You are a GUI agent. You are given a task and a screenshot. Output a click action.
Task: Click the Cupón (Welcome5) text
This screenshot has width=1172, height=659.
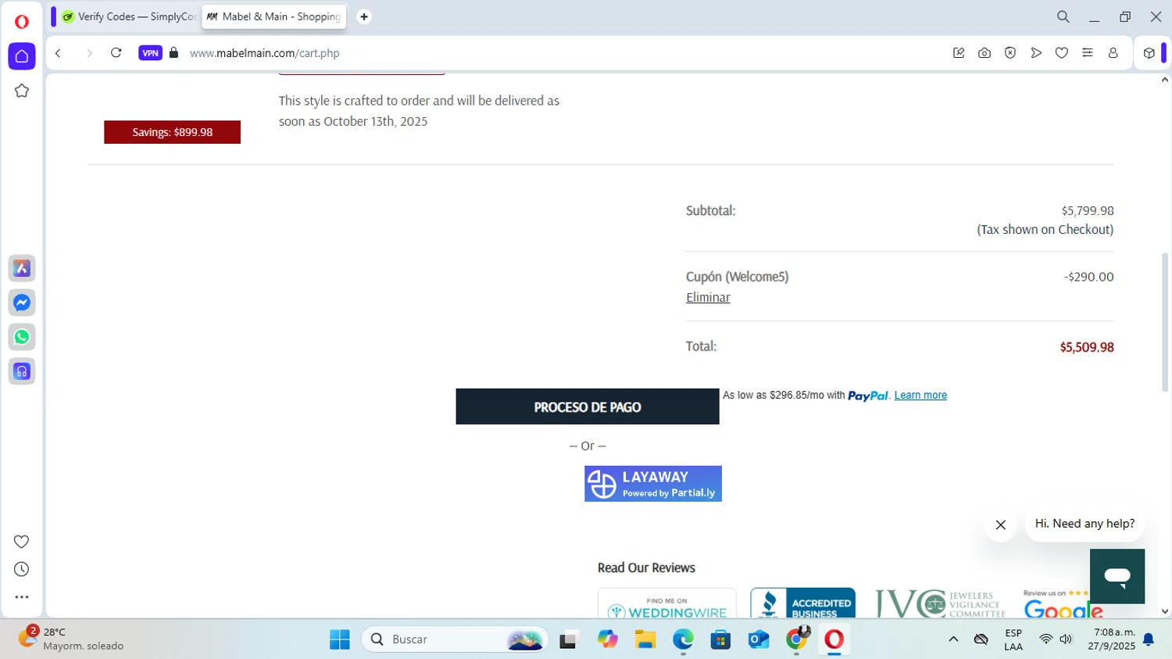(x=738, y=277)
